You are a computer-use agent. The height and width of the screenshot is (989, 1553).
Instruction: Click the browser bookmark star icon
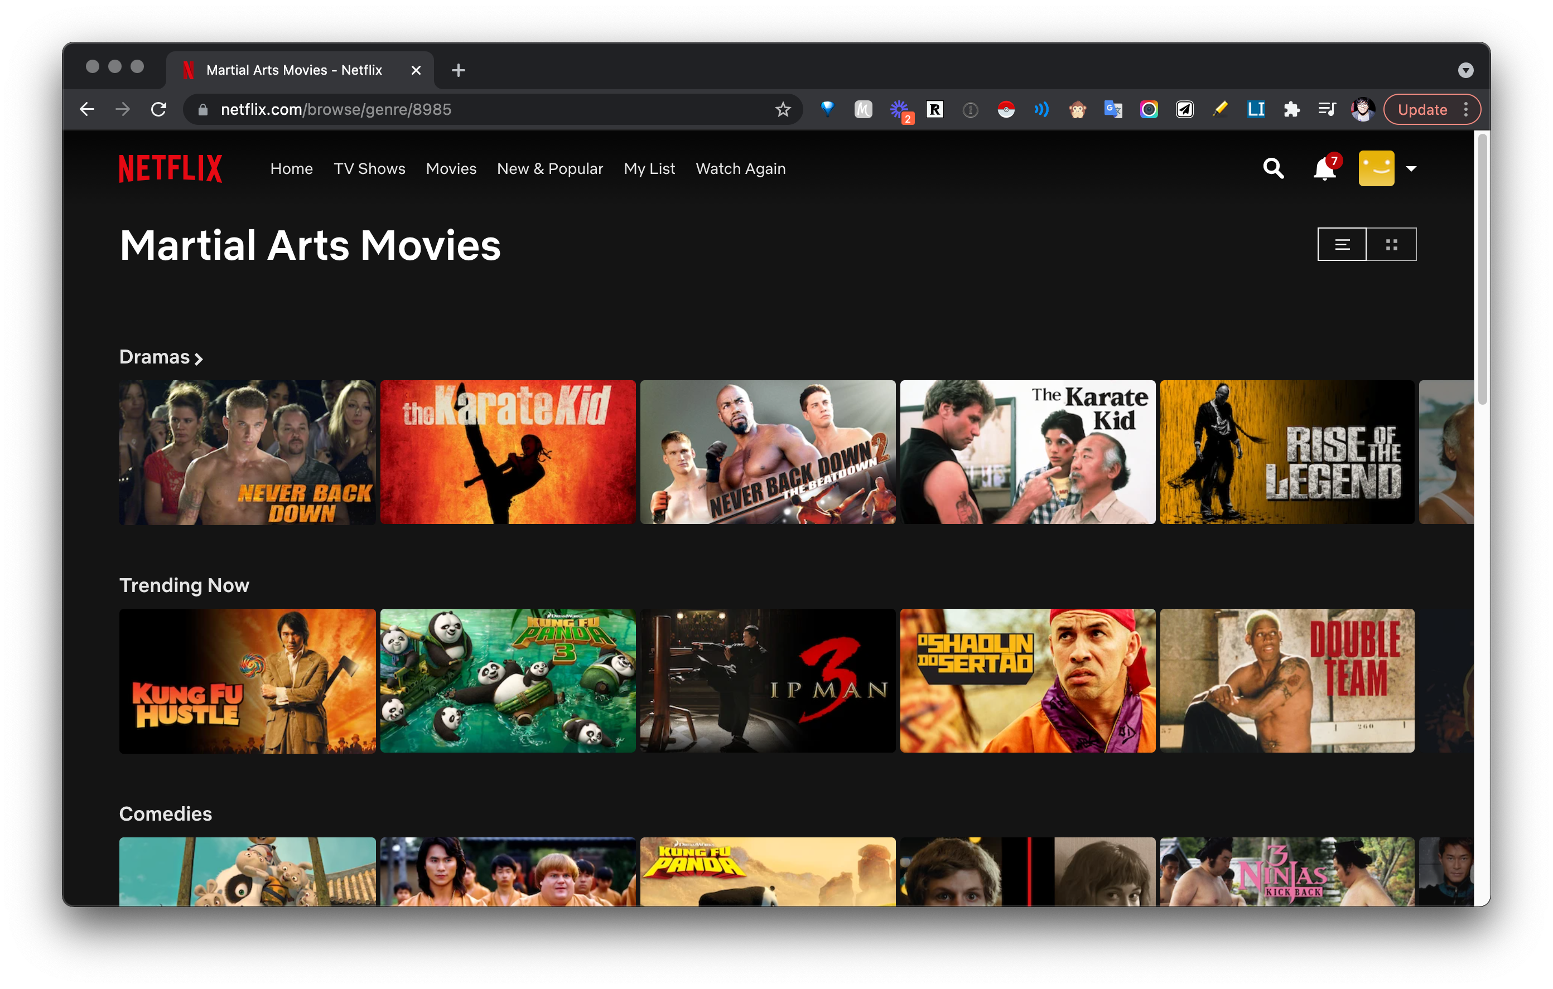(x=783, y=110)
